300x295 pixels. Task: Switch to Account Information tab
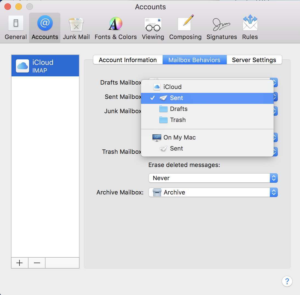point(128,60)
